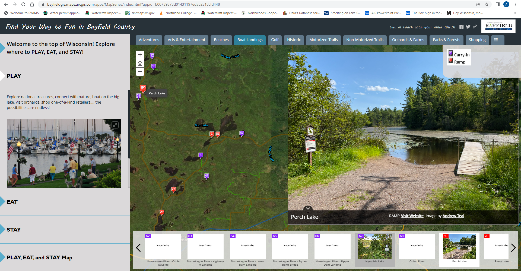Expand the EAT section
The image size is (521, 271).
click(12, 202)
